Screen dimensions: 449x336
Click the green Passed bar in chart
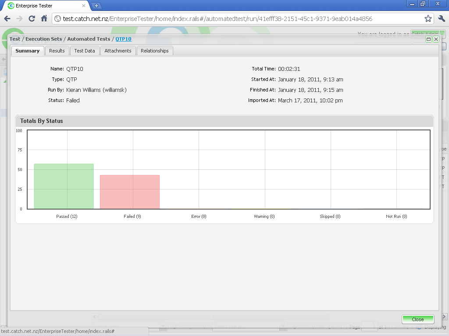pyautogui.click(x=64, y=186)
